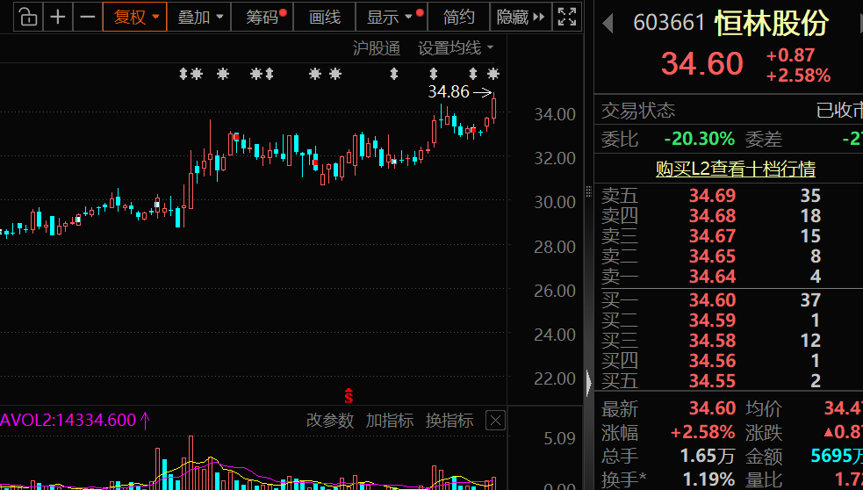Viewport: 863px width, 490px height.
Task: Click 购买L2查看十档行情 link
Action: pos(735,169)
